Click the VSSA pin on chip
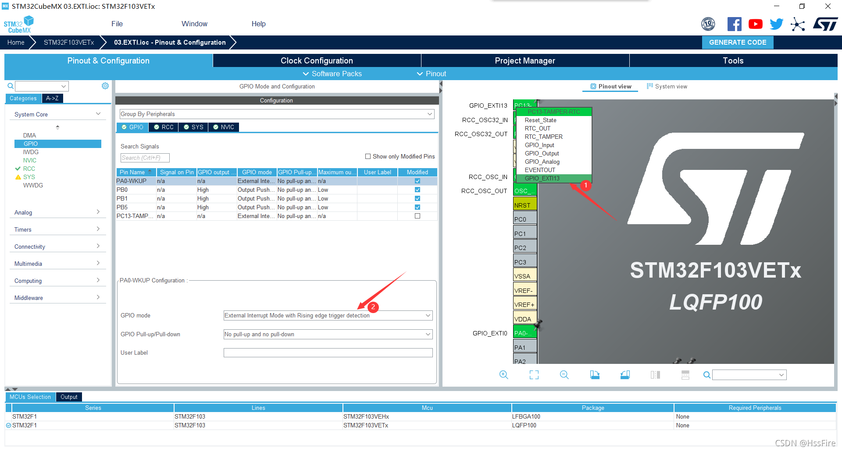842x451 pixels. coord(525,276)
